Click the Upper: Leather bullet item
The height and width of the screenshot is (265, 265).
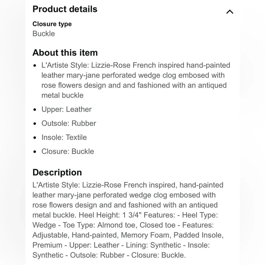(67, 109)
